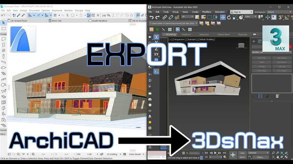Restrict to XY plane in axis constraints

pos(156,54)
